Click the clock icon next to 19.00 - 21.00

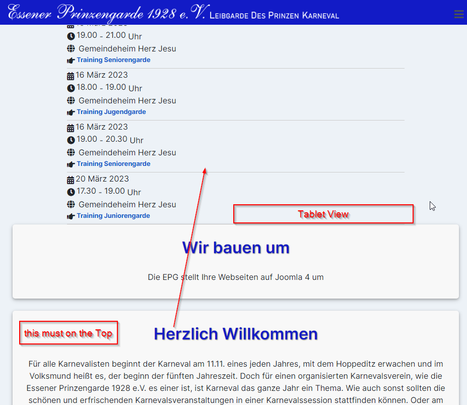click(71, 36)
